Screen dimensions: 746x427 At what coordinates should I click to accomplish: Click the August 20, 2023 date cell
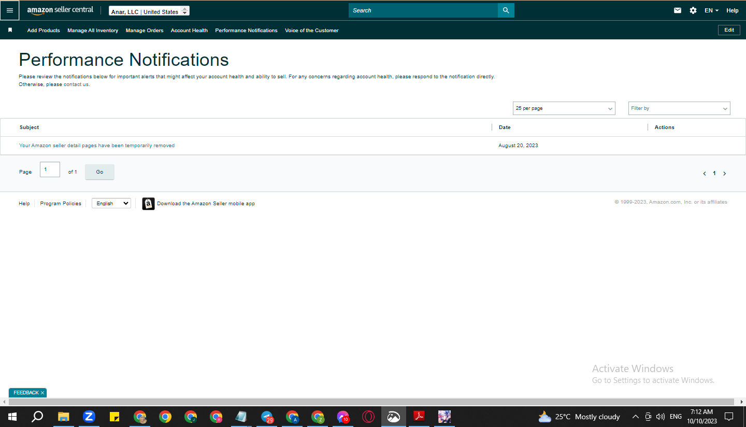point(518,146)
